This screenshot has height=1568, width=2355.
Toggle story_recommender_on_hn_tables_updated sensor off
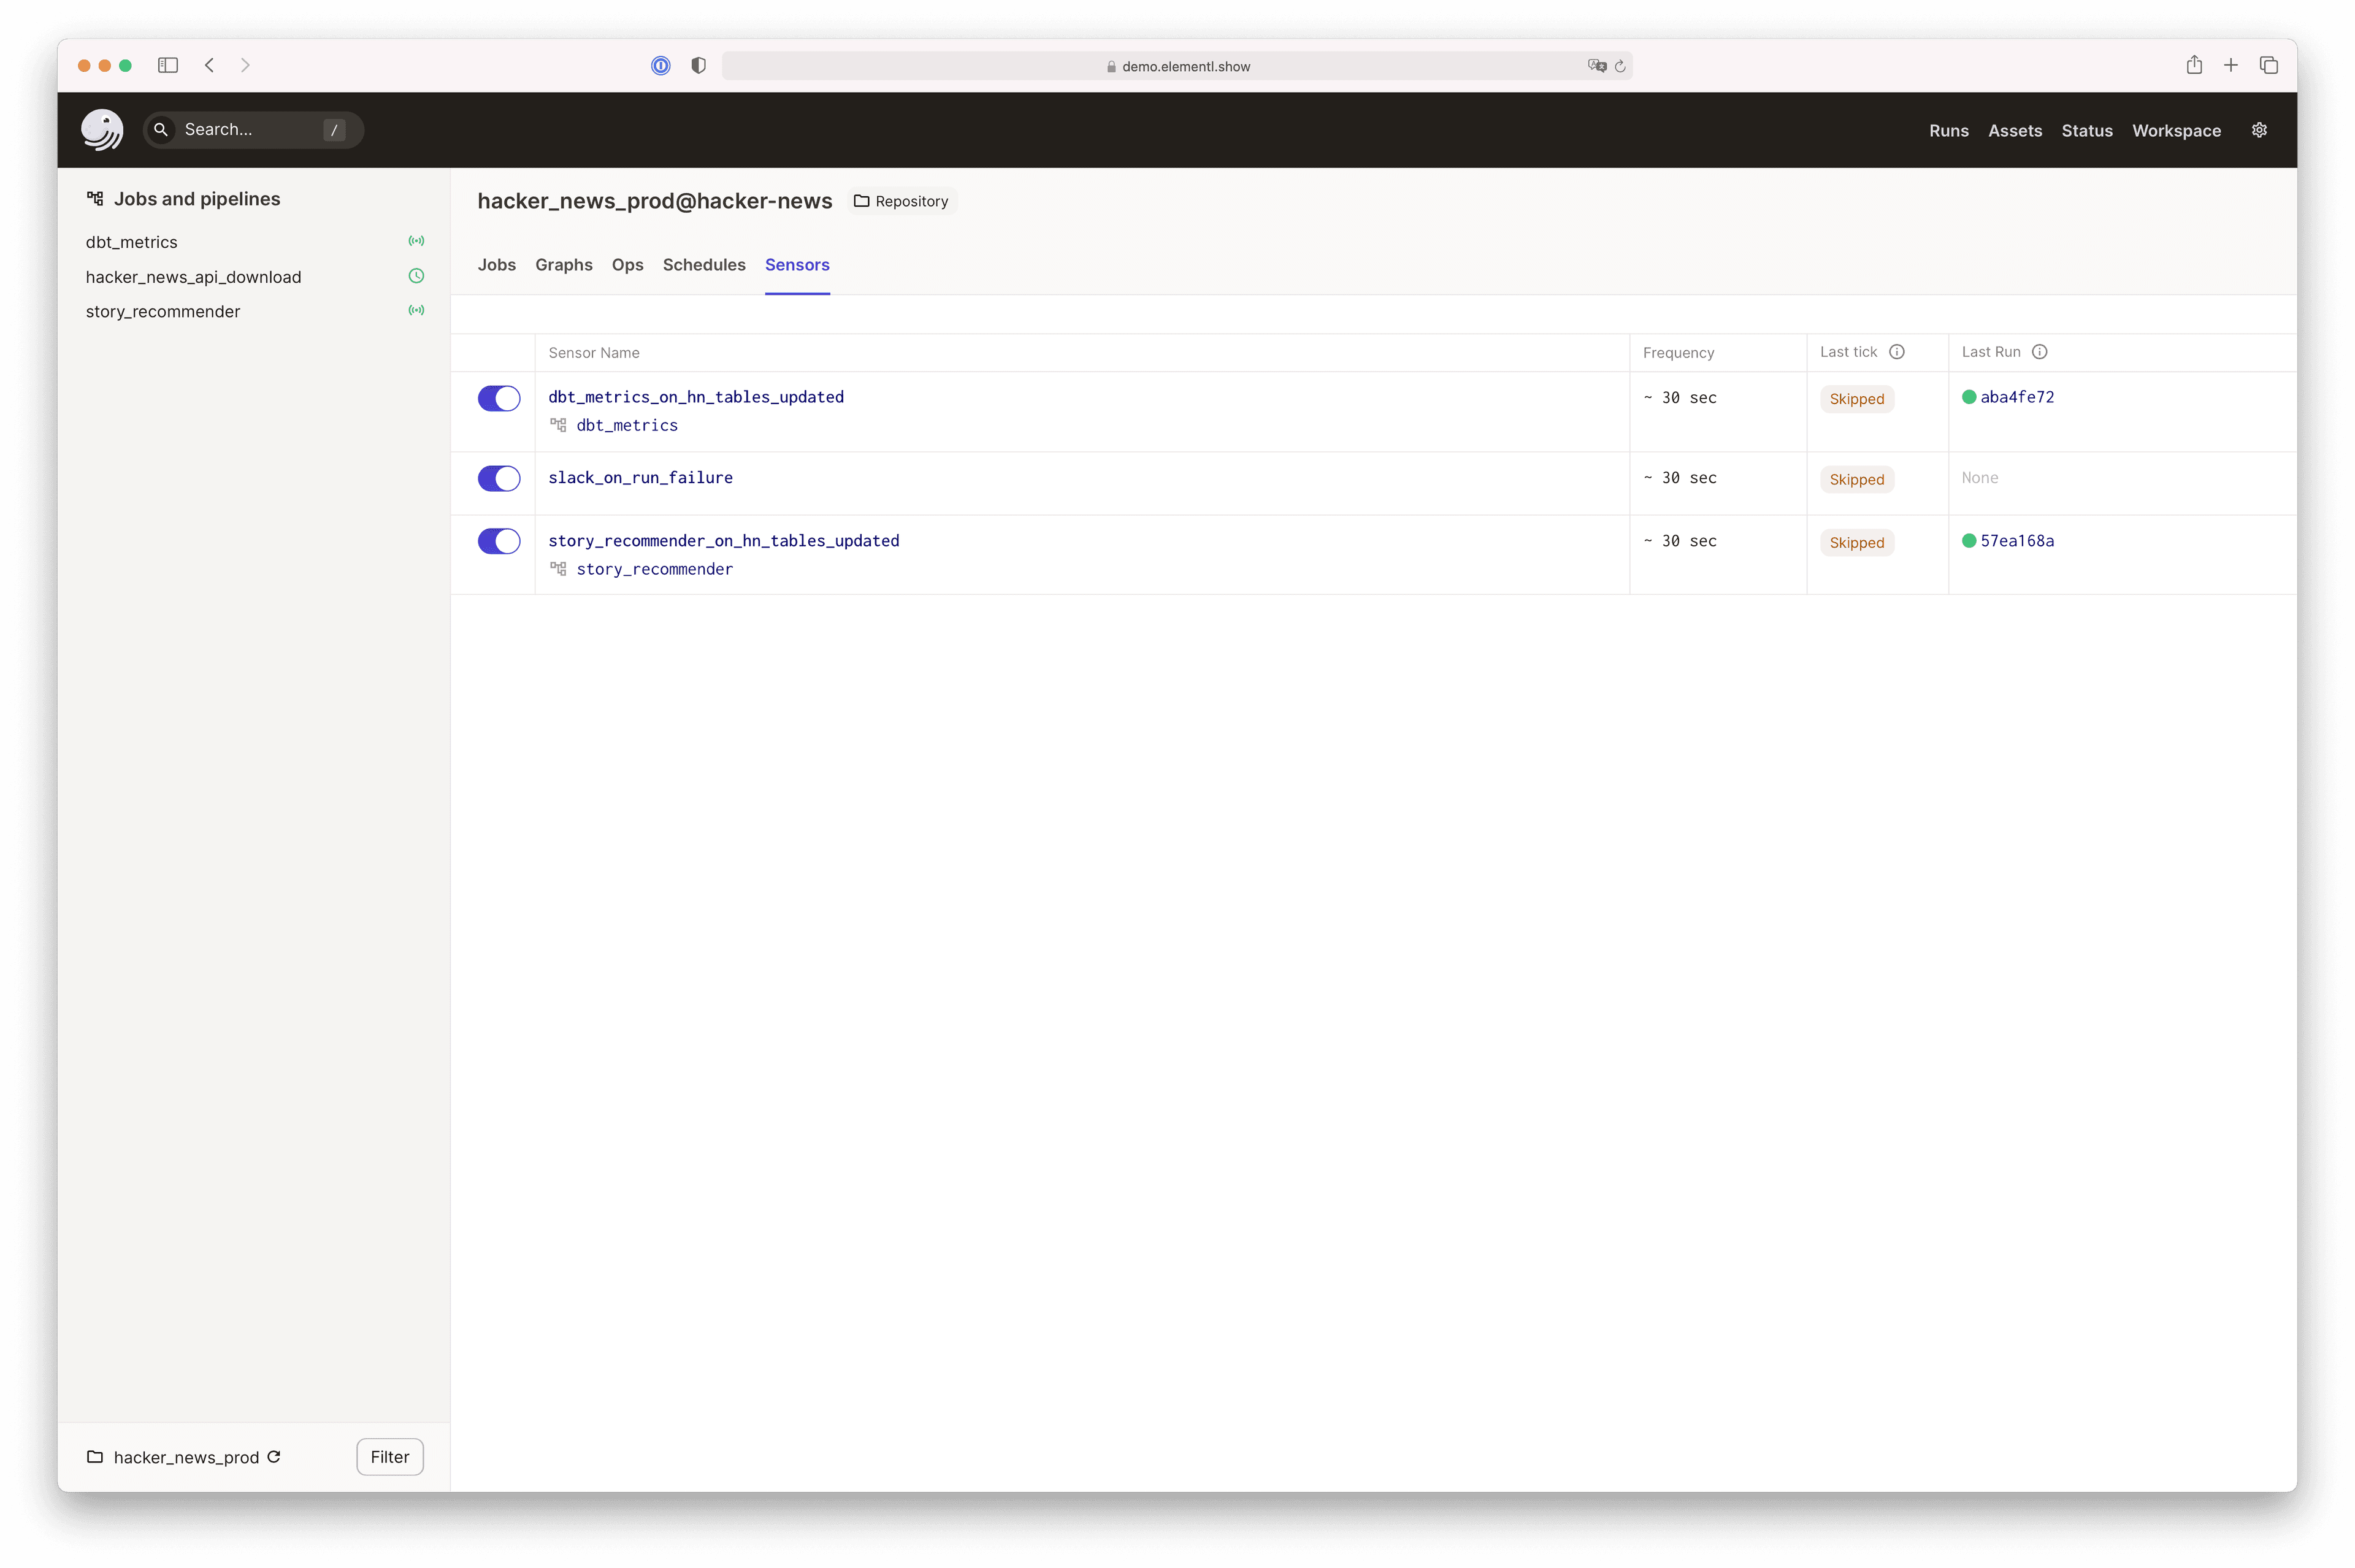click(x=498, y=541)
